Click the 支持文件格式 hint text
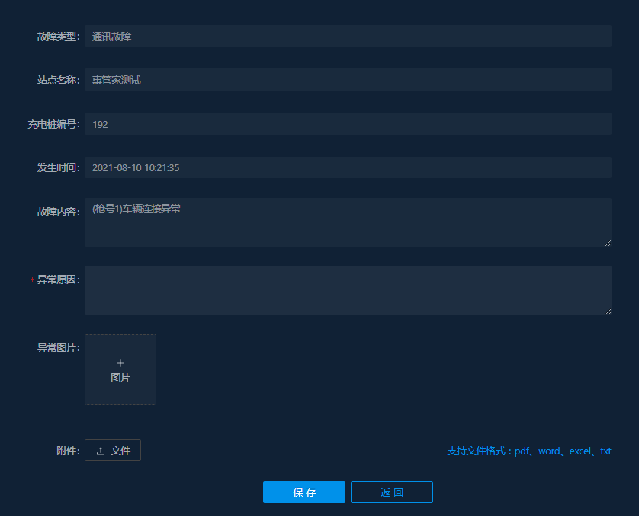This screenshot has width=639, height=516. [528, 451]
